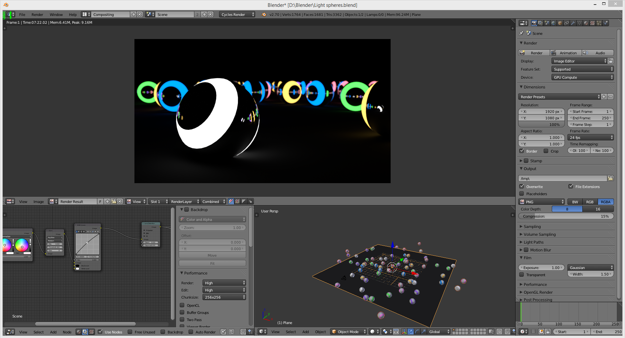The height and width of the screenshot is (338, 625).
Task: Open the Window menu
Action: 56,15
